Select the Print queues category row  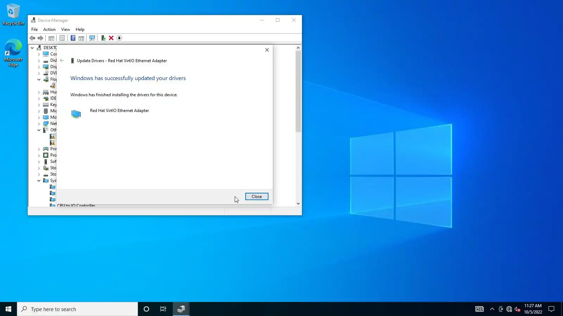coord(50,149)
